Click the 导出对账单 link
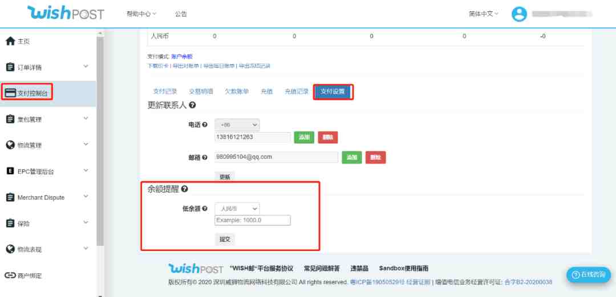The width and height of the screenshot is (616, 297). pyautogui.click(x=185, y=66)
